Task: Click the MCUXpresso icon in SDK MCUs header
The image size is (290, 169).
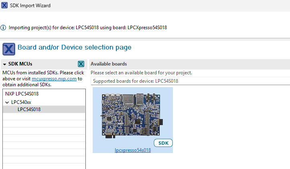Action: point(81,64)
